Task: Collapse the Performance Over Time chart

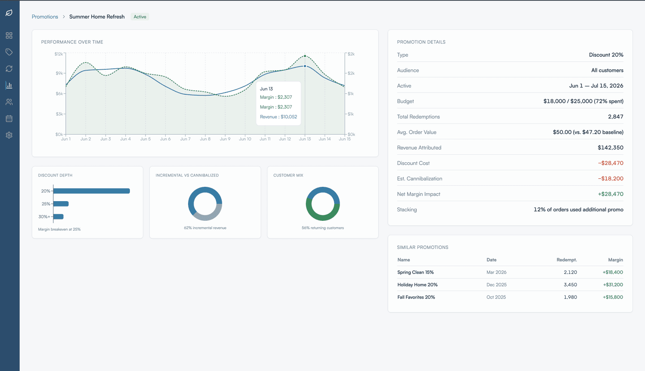Action: tap(72, 42)
